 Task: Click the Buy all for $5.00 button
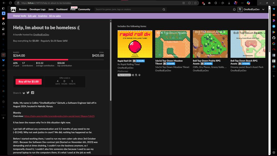pos(29,82)
